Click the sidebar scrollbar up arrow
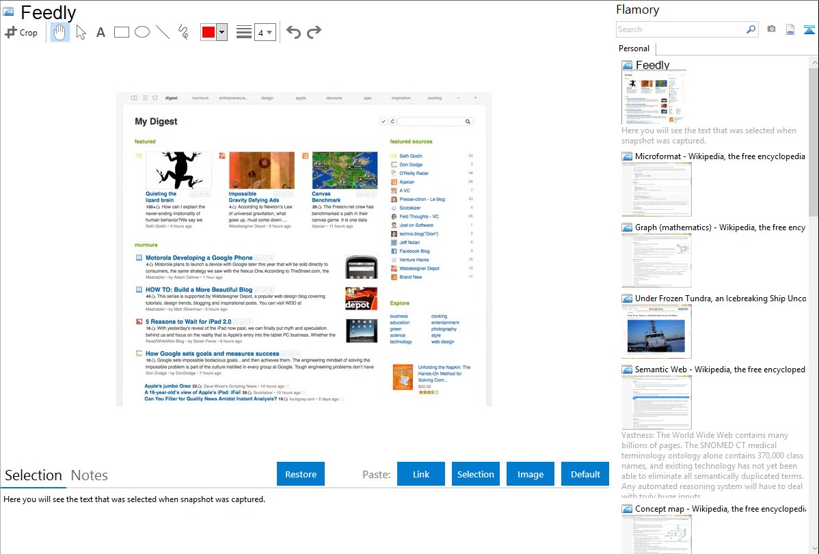 click(x=814, y=62)
